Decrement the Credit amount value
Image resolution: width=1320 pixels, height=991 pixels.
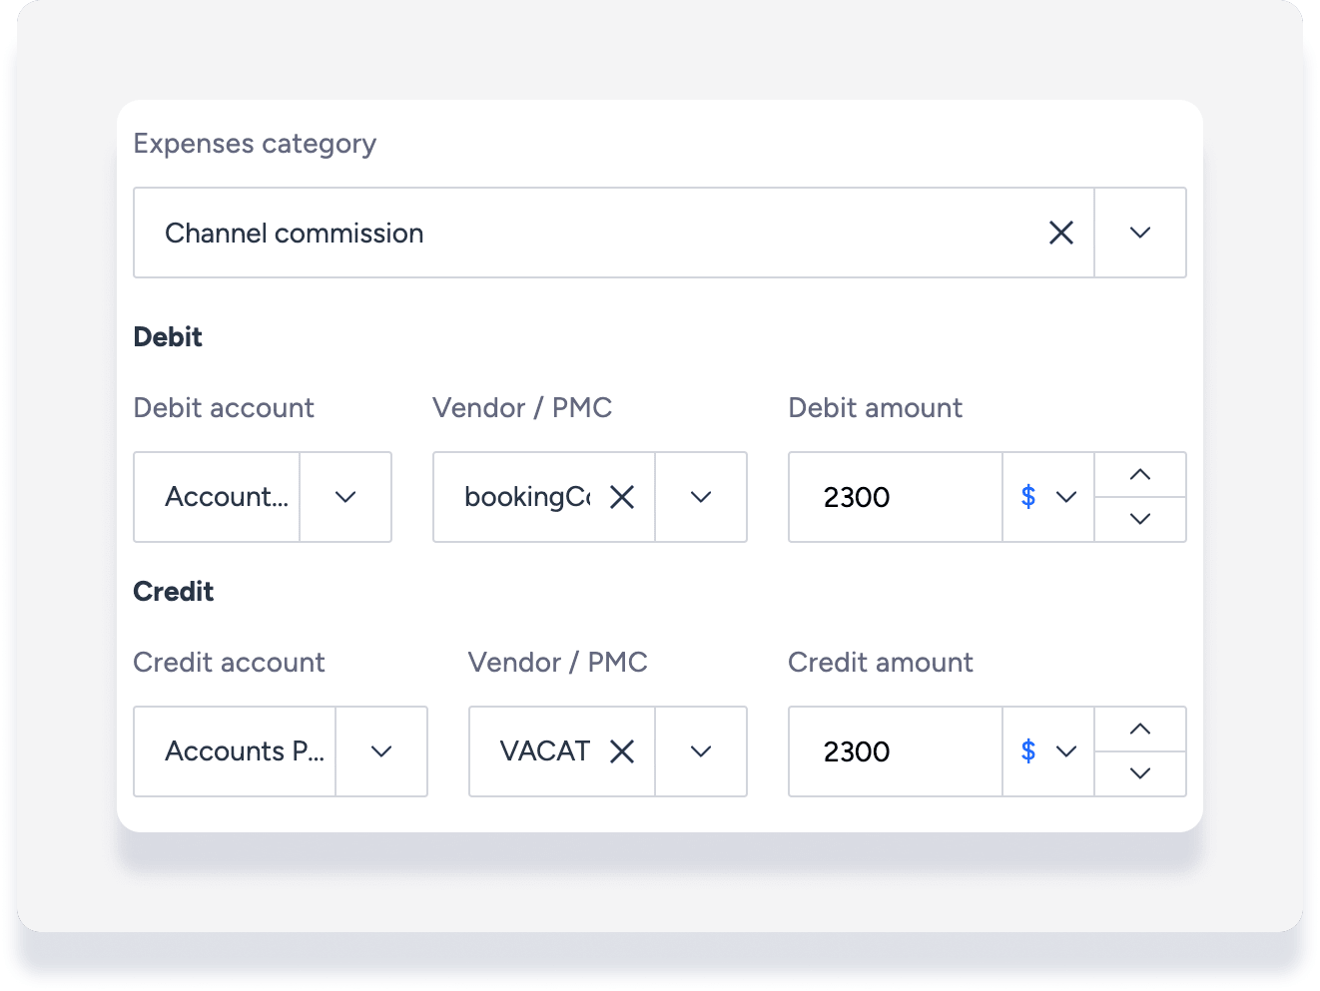(x=1140, y=773)
